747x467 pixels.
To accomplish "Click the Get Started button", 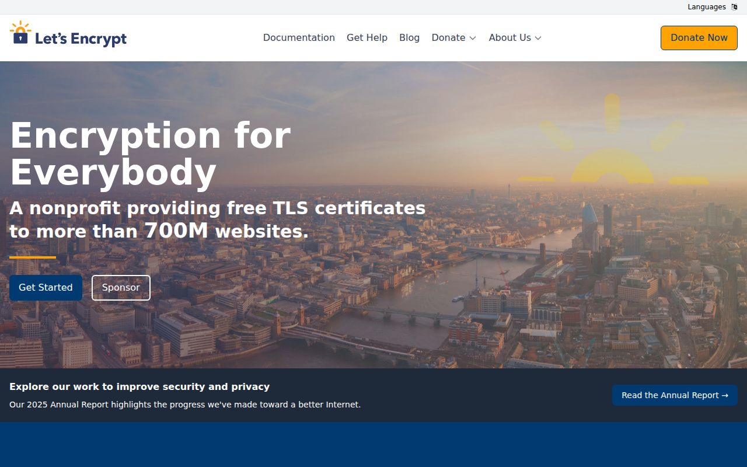I will [46, 287].
